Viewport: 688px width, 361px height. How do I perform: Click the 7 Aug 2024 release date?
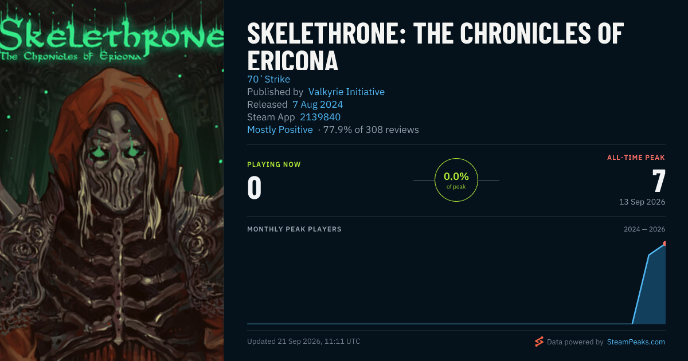tap(318, 104)
